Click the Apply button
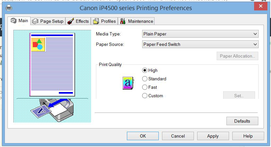 [213, 136]
